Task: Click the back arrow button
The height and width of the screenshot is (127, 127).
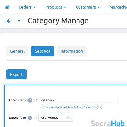Action: [9, 21]
